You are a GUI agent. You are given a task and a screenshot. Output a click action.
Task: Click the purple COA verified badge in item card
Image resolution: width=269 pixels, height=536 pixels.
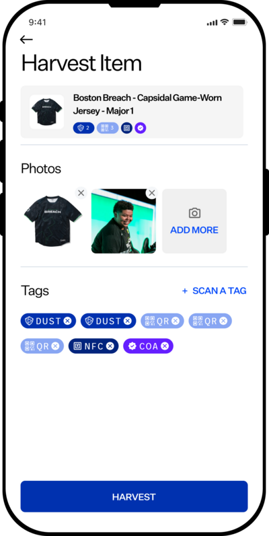coord(141,128)
